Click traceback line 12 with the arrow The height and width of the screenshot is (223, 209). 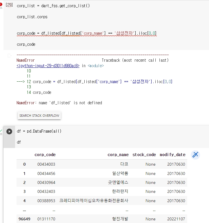point(94,82)
